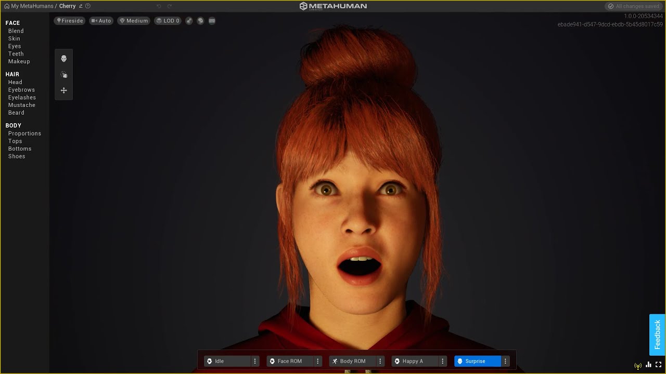Open the Idle slot options menu
Viewport: 666px width, 374px height.
[255, 361]
